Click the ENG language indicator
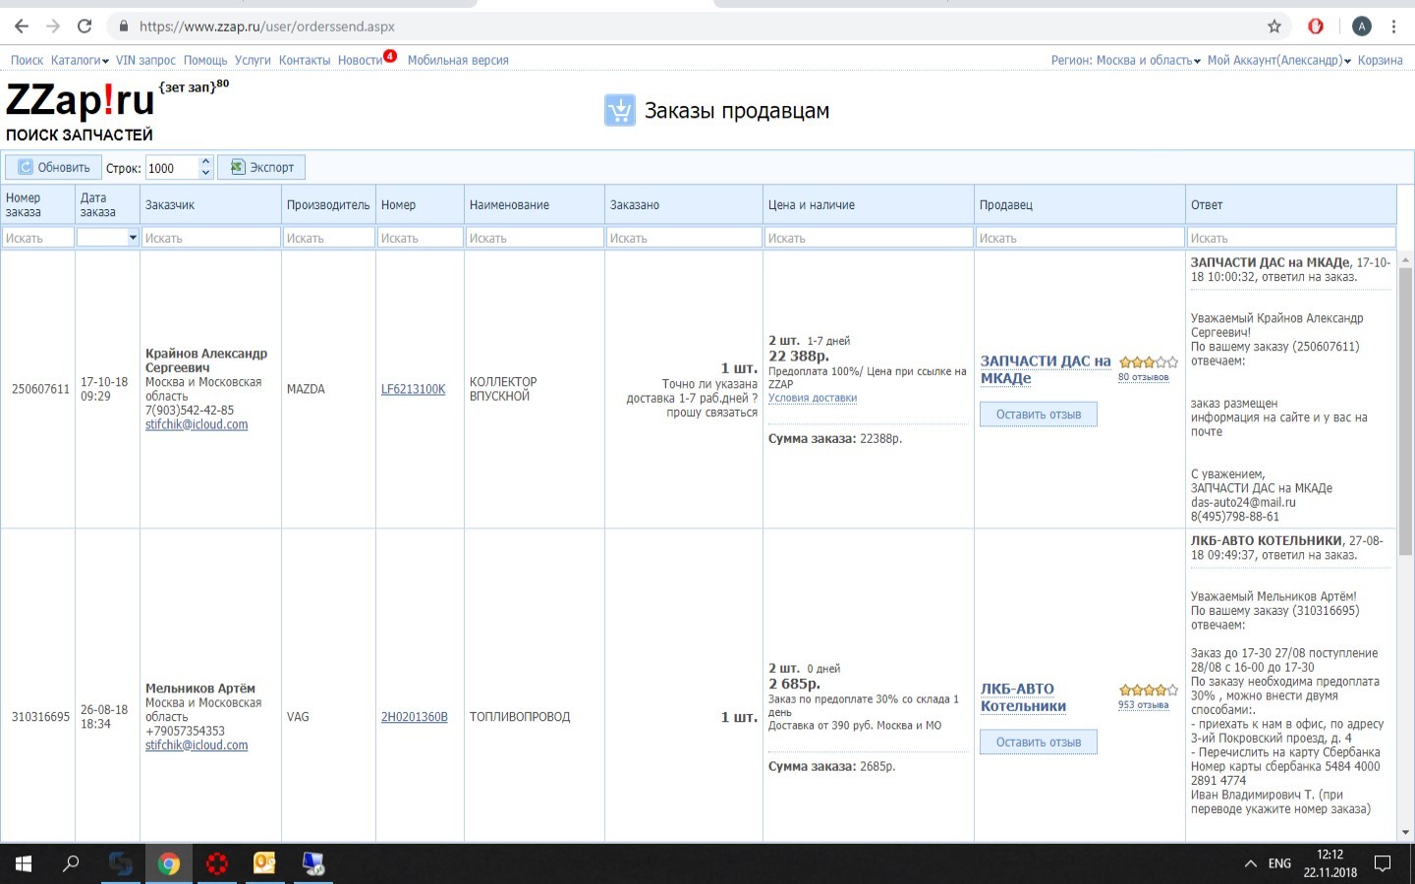The width and height of the screenshot is (1415, 884). (x=1279, y=863)
